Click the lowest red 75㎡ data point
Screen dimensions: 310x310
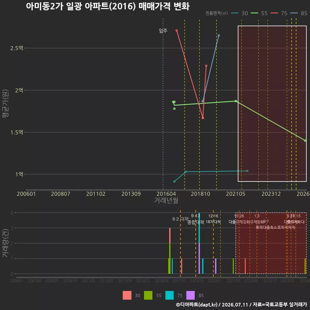pos(203,118)
